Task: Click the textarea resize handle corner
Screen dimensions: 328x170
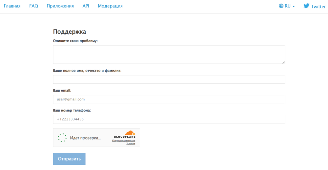Action: (283, 62)
